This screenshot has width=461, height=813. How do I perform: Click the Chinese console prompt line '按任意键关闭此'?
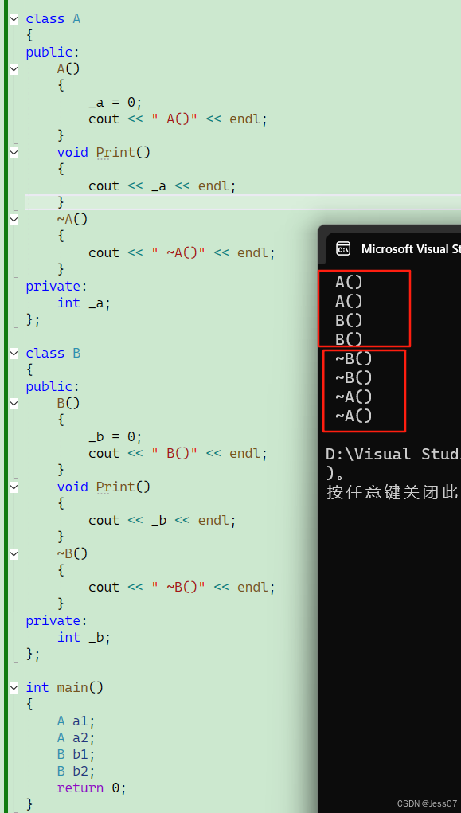pyautogui.click(x=393, y=492)
